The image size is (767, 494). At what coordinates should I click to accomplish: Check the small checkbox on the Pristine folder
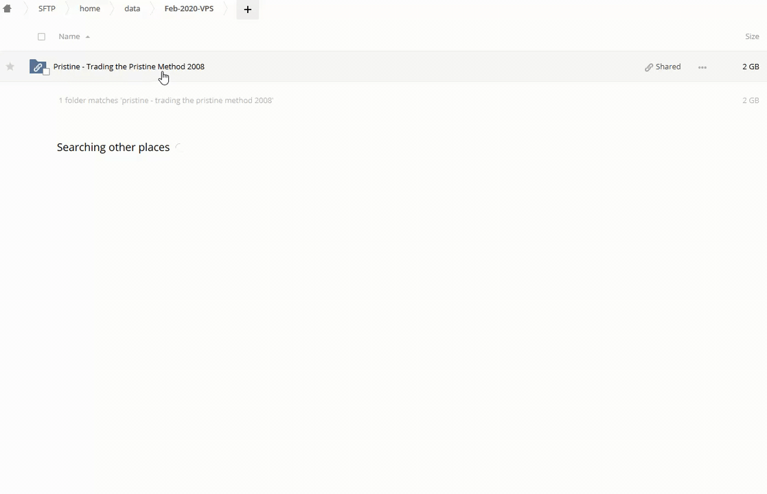47,71
